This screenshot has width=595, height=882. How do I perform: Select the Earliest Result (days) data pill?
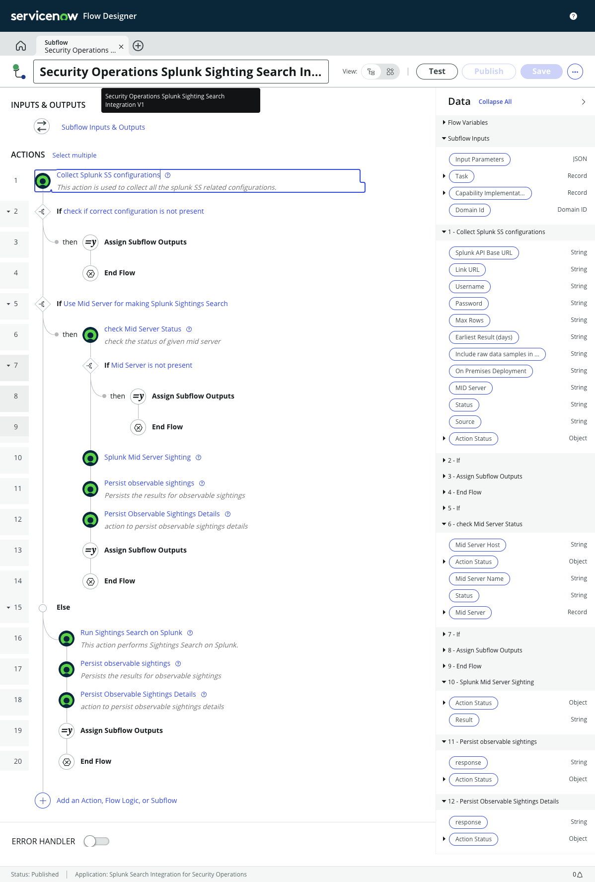click(484, 337)
